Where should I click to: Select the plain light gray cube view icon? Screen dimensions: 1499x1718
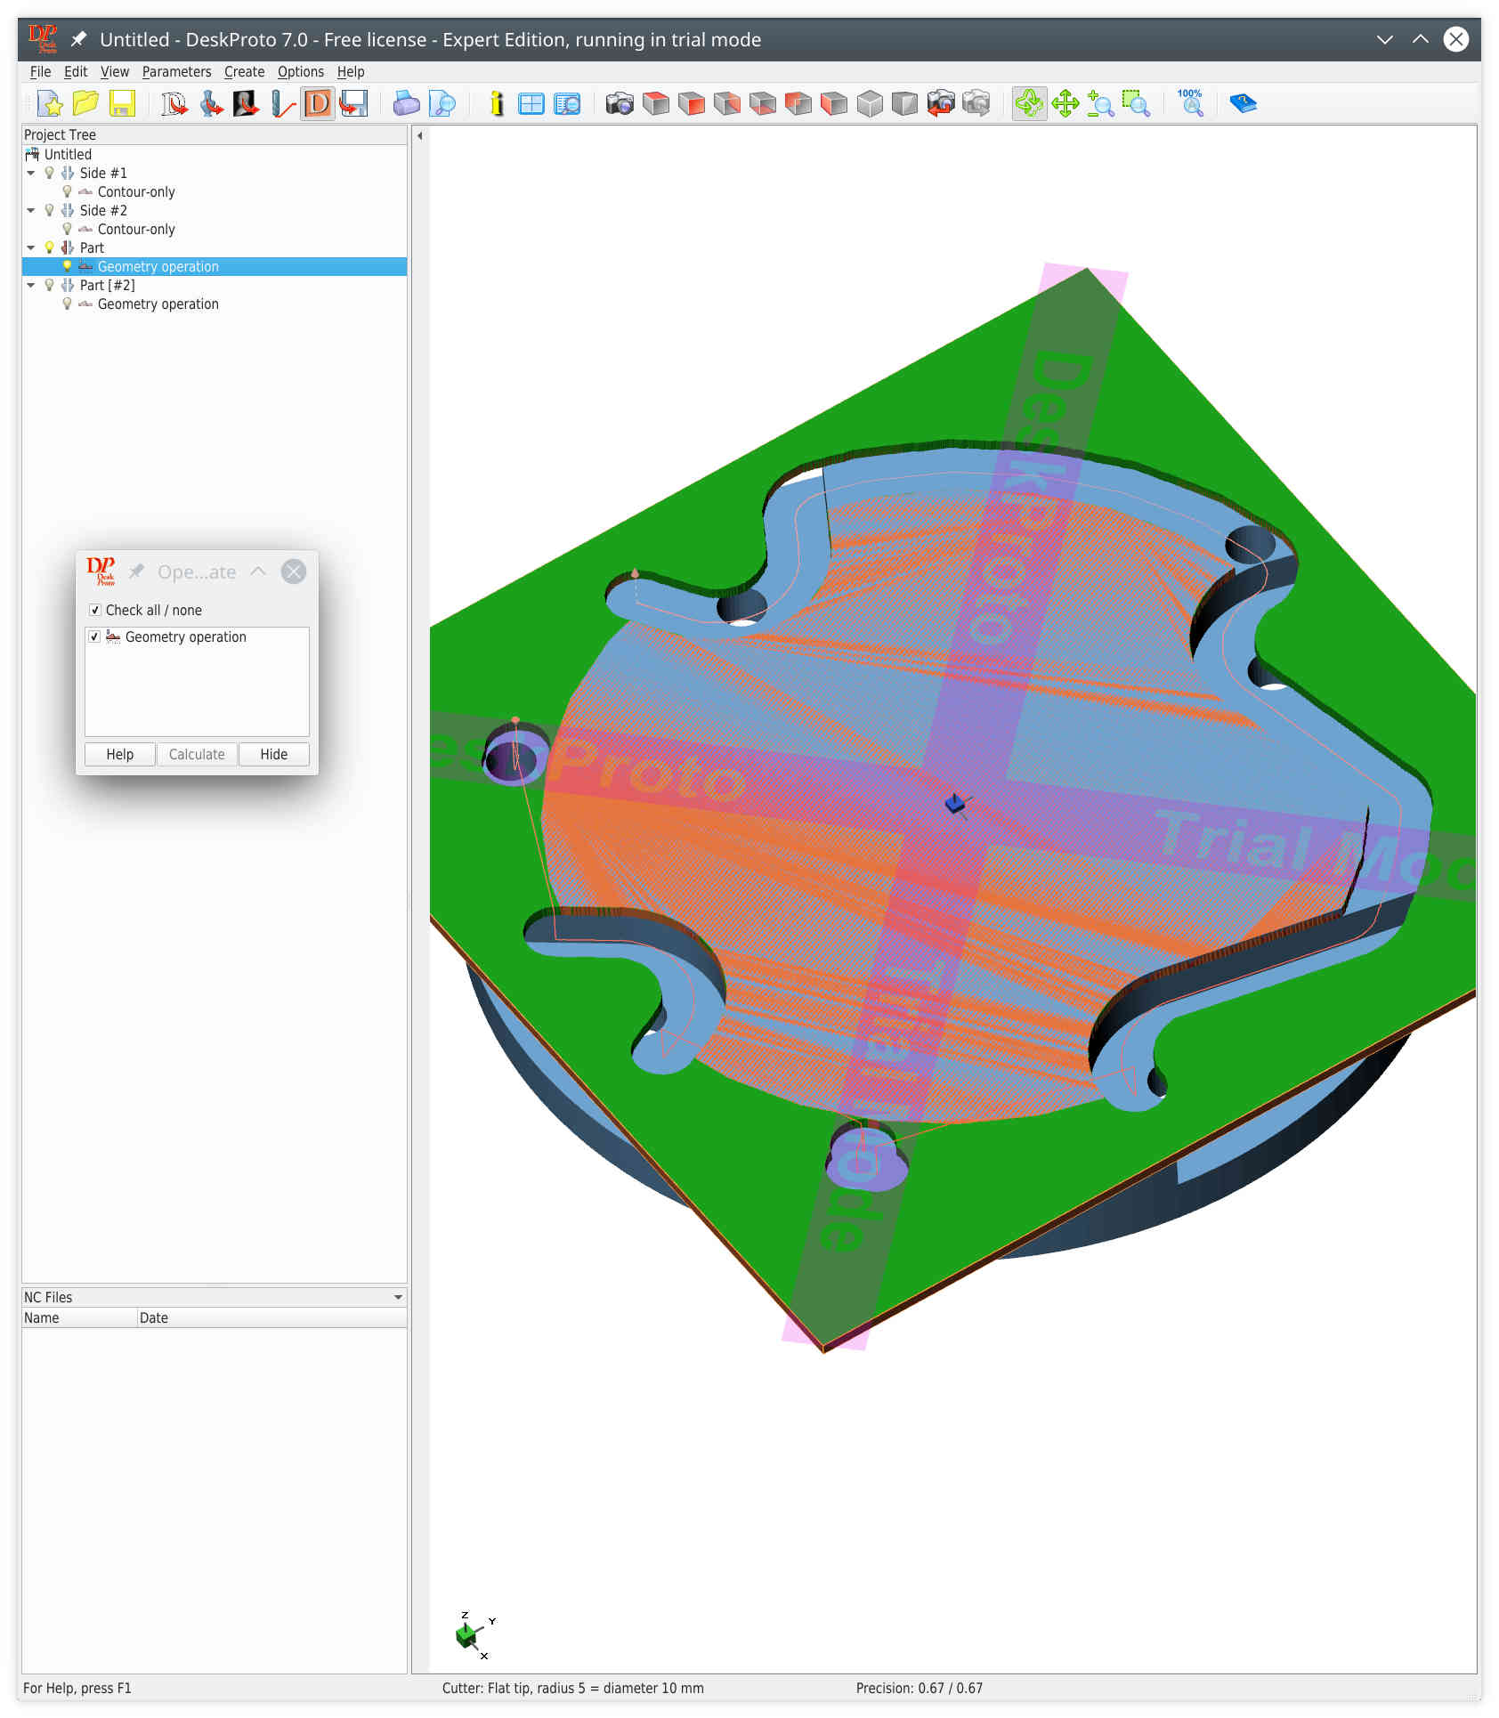870,104
